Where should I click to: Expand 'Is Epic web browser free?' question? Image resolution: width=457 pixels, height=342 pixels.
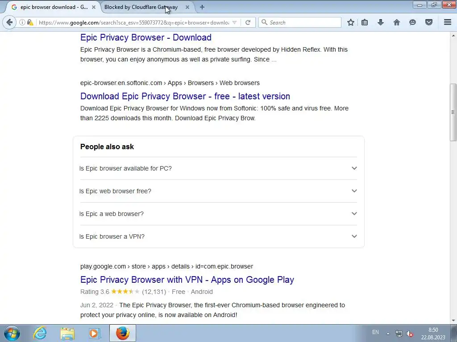(x=219, y=191)
